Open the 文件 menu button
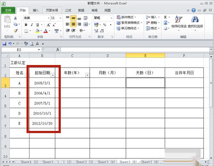This screenshot has width=214, height=166. pos(8,10)
